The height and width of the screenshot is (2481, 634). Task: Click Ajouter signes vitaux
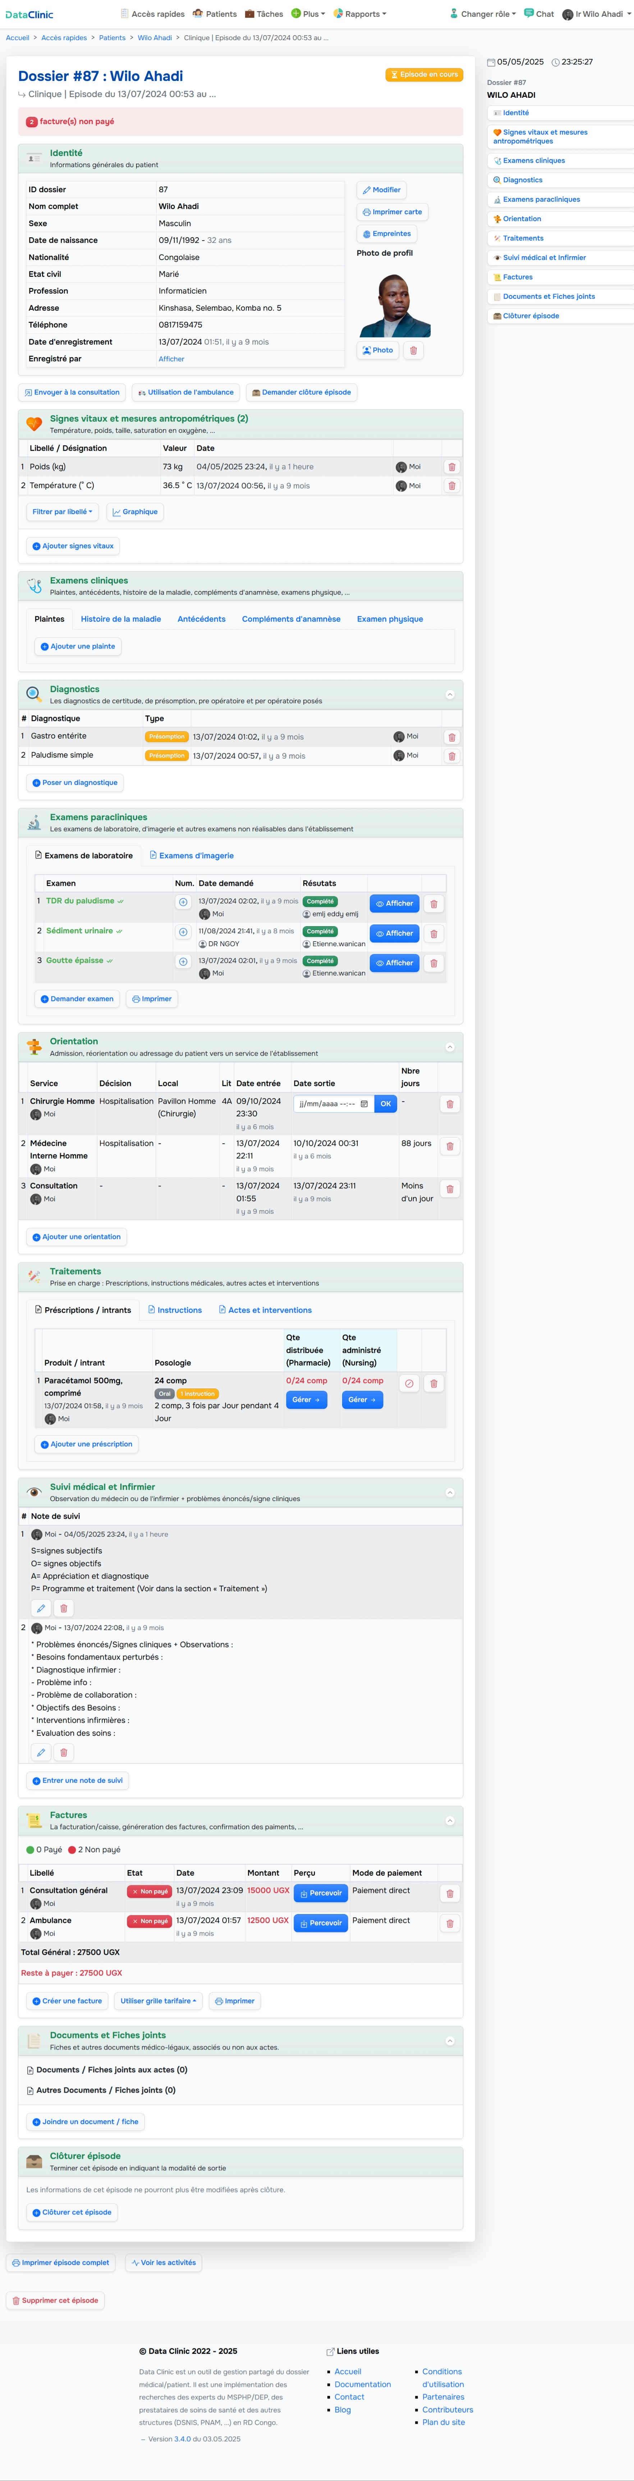(73, 546)
